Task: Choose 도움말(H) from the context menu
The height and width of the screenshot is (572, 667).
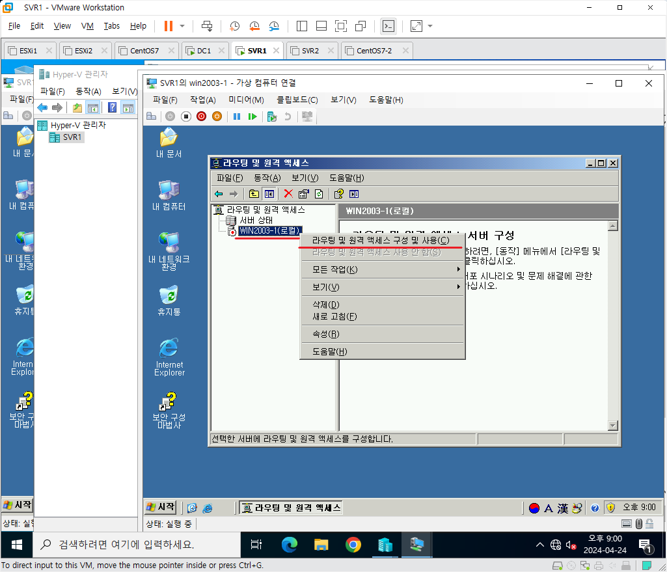Action: (x=381, y=351)
